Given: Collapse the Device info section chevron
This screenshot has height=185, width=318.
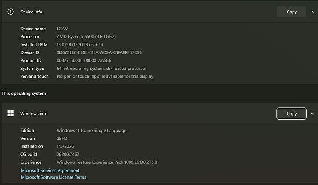Looking at the screenshot, I should [312, 12].
